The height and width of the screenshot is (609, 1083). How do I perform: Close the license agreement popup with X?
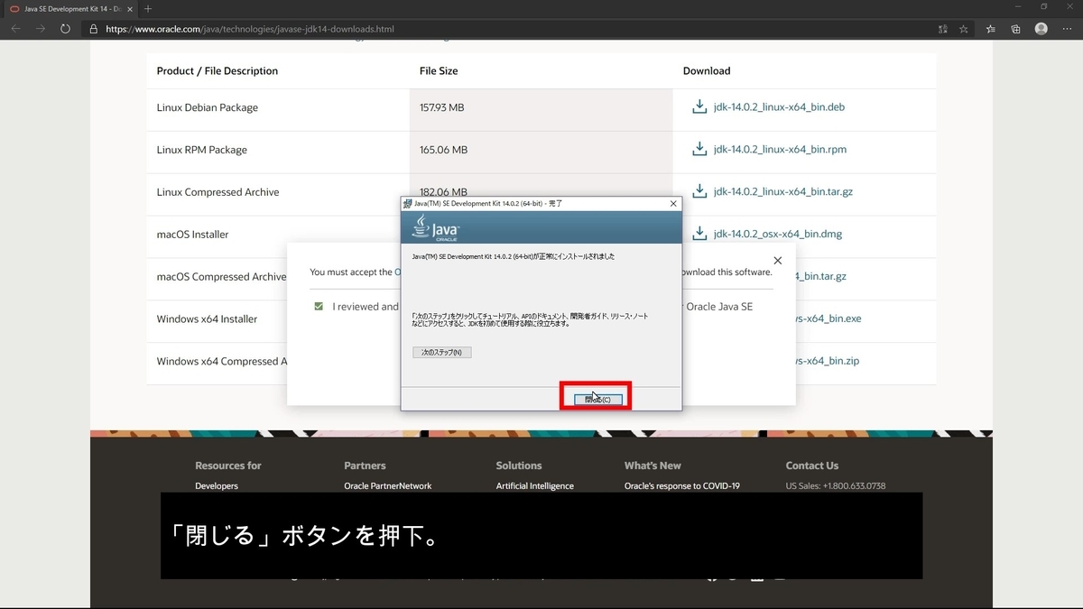[778, 261]
